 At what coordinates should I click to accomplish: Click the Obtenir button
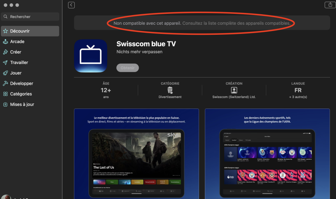[x=128, y=68]
